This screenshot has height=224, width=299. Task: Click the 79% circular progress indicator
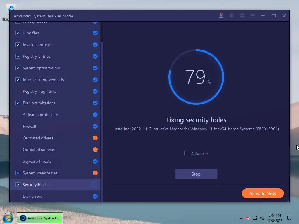tap(196, 77)
